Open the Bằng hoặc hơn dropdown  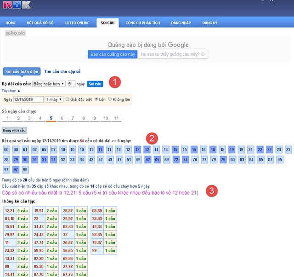tap(49, 84)
